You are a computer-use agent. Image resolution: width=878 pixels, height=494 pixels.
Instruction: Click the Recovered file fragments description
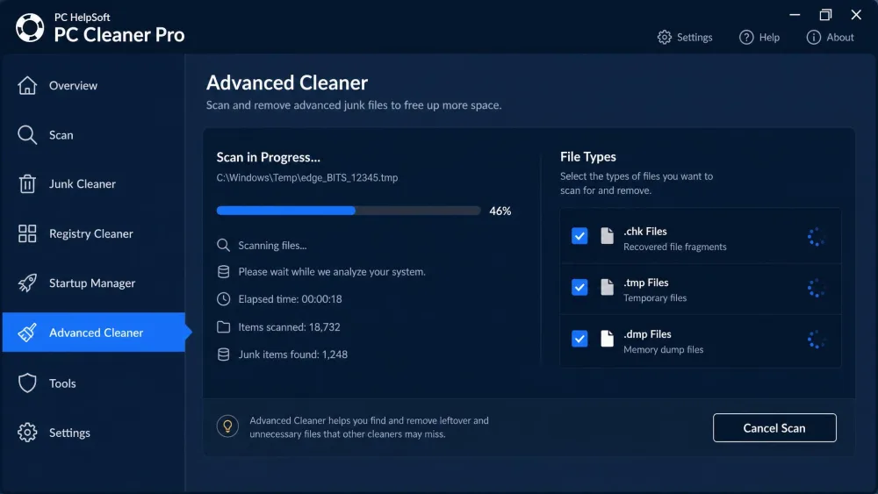[x=674, y=247]
